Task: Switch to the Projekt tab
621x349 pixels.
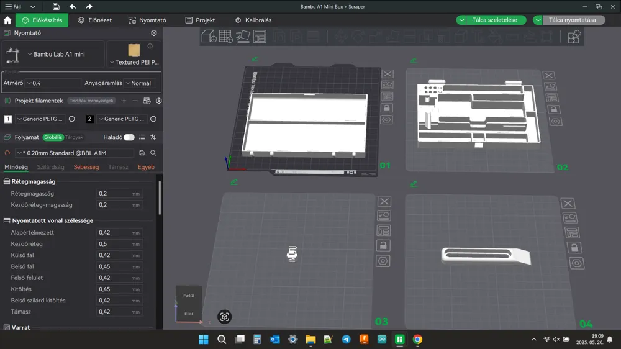Action: tap(200, 20)
